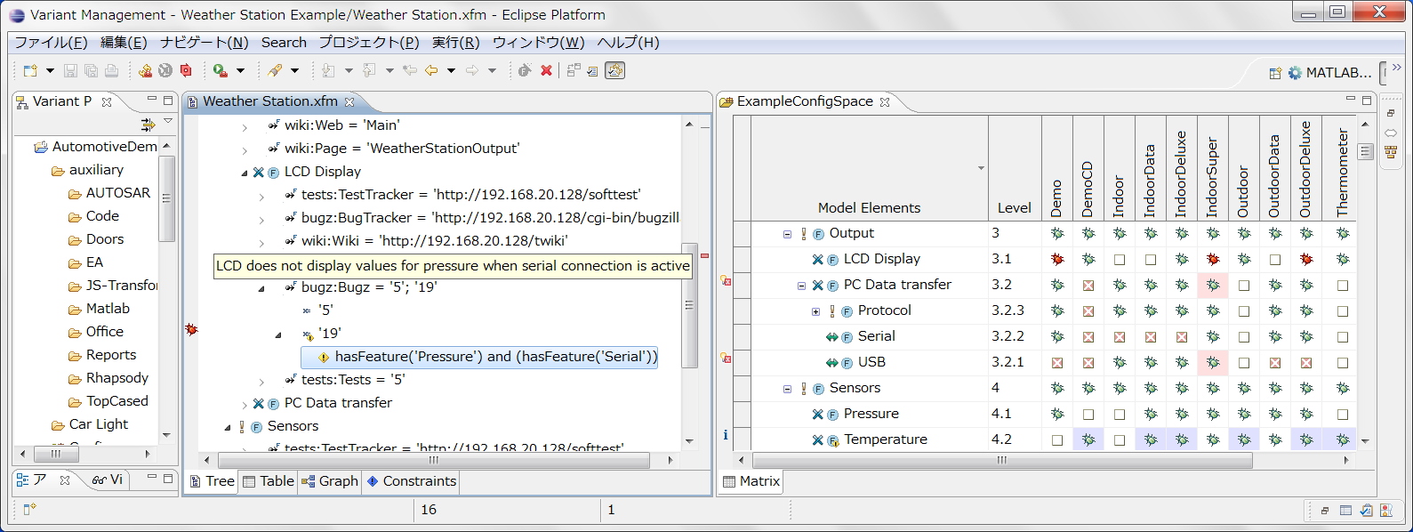Expand the PC Data transfer tree node
This screenshot has width=1413, height=532.
click(x=245, y=404)
